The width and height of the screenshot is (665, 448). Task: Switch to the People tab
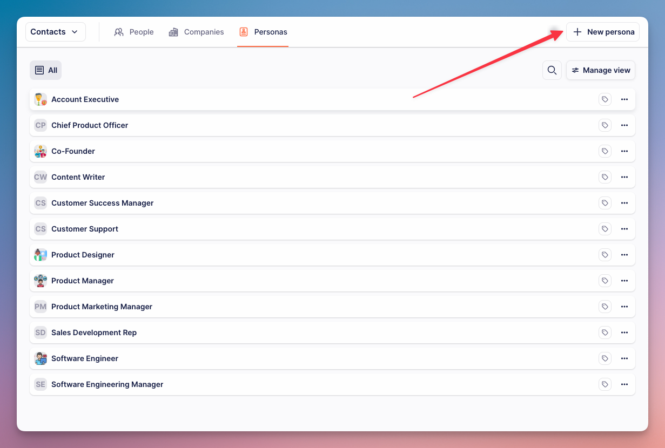click(x=134, y=32)
